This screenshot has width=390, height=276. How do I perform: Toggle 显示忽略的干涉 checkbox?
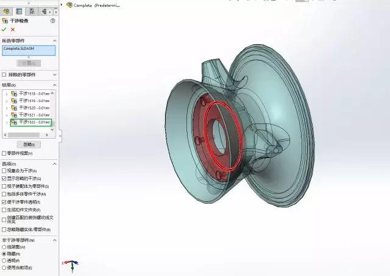pos(4,179)
